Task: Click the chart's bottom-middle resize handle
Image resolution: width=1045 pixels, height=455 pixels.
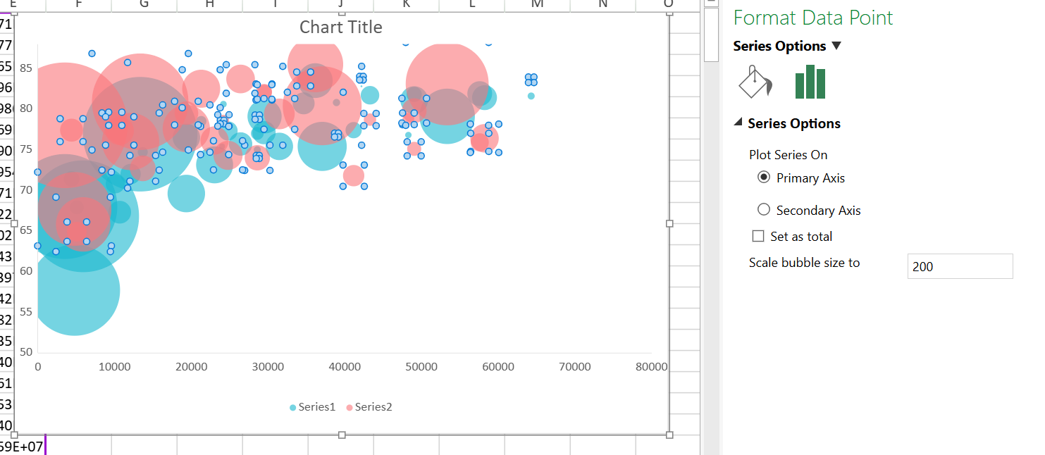Action: (x=342, y=435)
